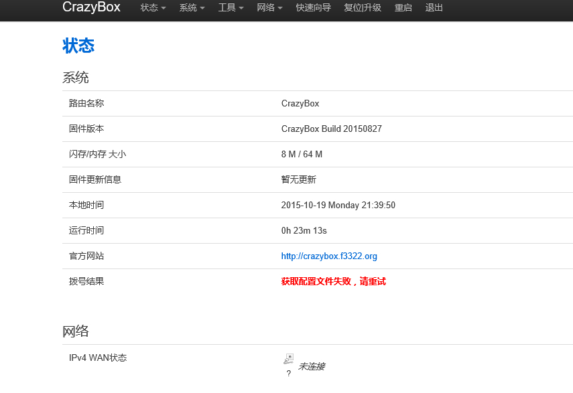Expand the 网络 dropdown menu
This screenshot has height=393, width=573.
[269, 7]
